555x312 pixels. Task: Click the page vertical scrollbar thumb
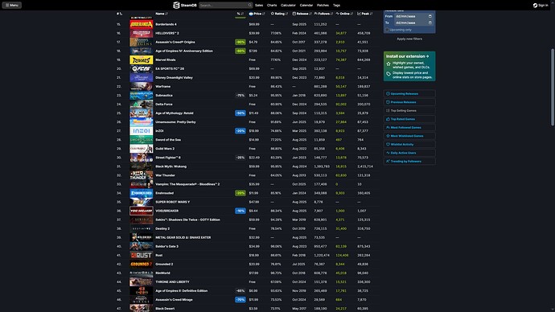(x=553, y=87)
